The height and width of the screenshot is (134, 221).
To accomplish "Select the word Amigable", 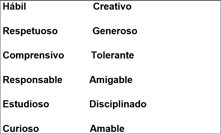I will 111,80.
